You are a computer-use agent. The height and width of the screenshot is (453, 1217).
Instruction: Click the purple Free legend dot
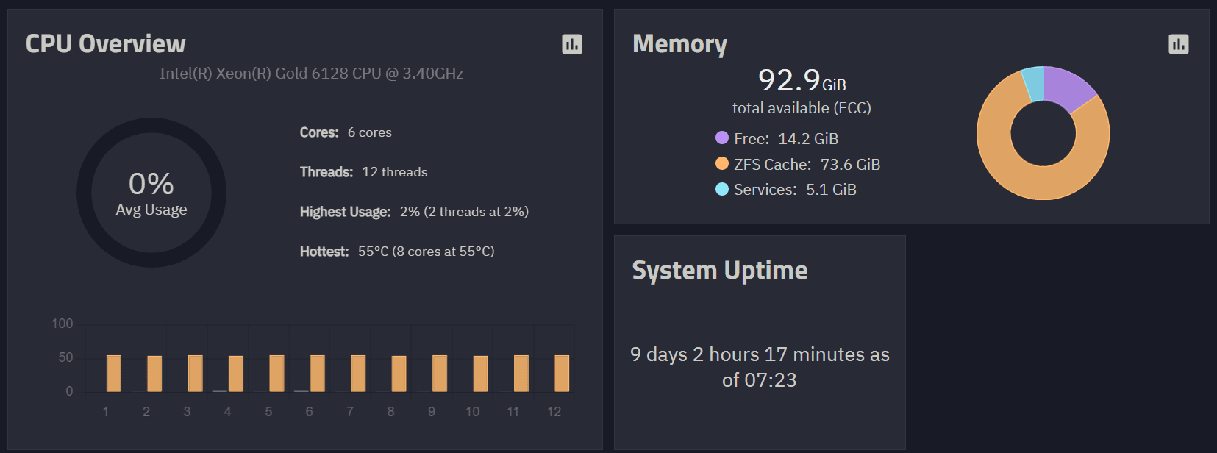click(x=722, y=138)
